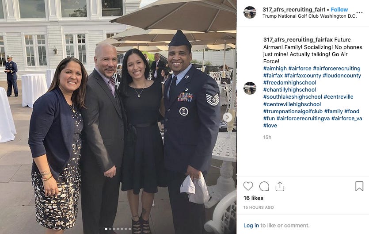The height and width of the screenshot is (234, 369).
Task: Share the post via the share icon
Action: click(x=280, y=186)
